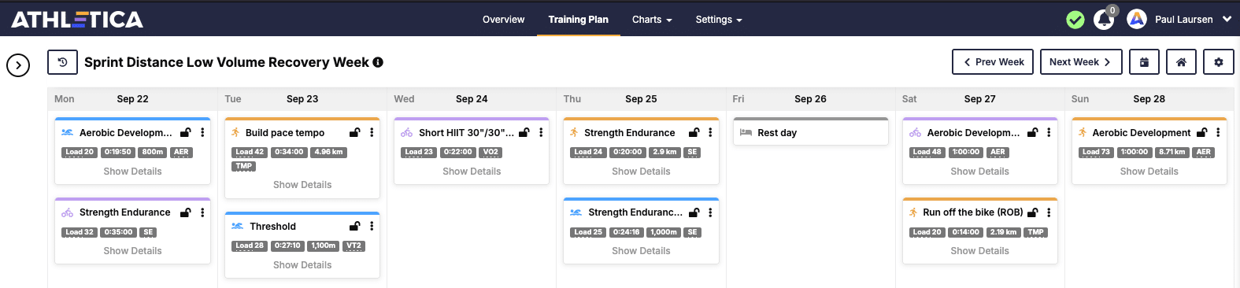Open the Charts dropdown menu
This screenshot has height=288, width=1240.
coord(652,20)
